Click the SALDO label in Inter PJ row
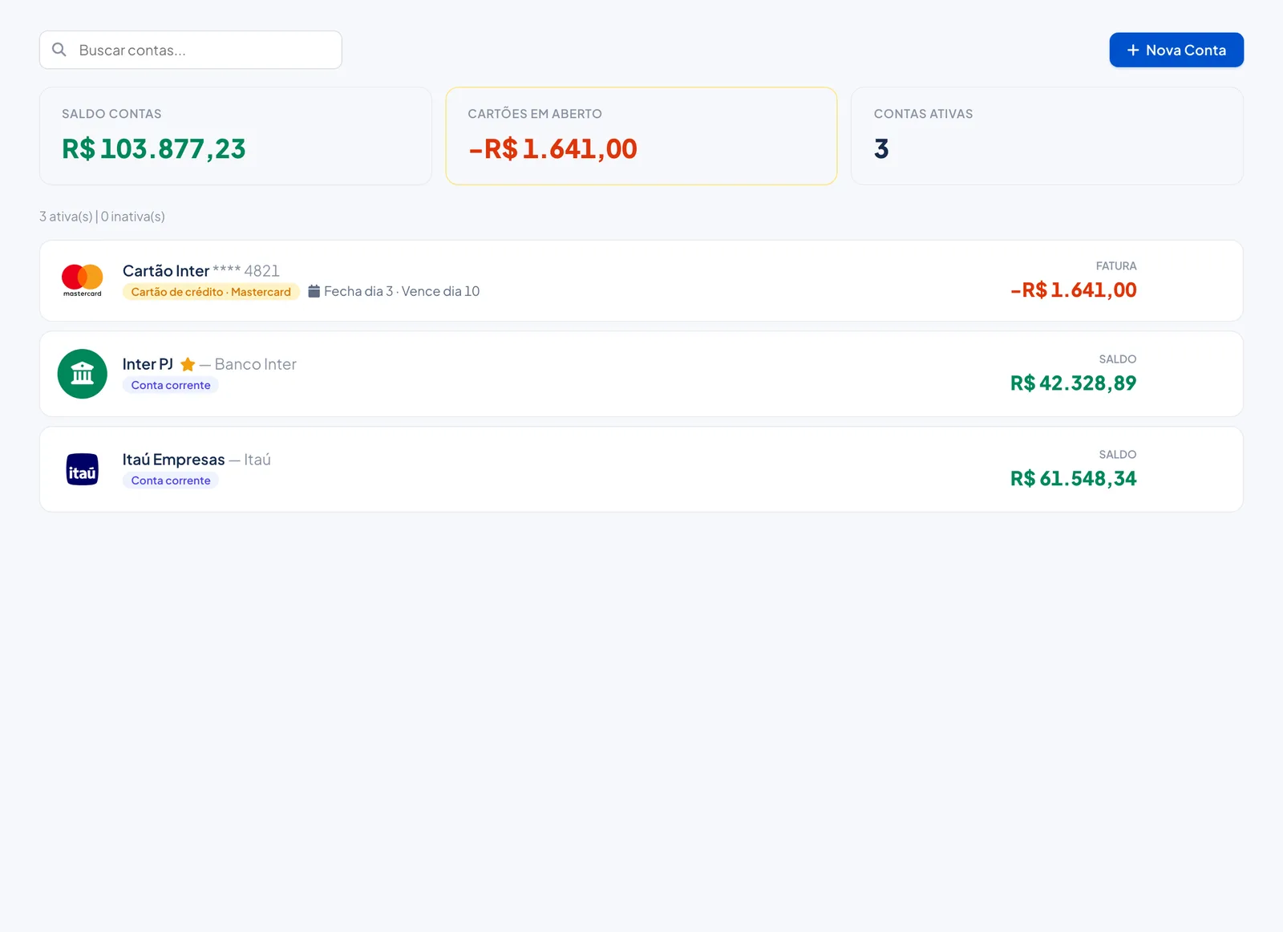The image size is (1283, 932). point(1118,359)
